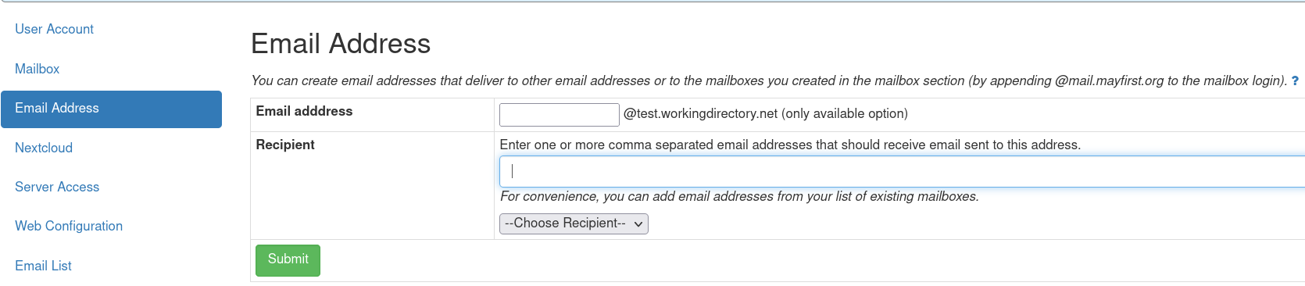Select the active Email Address sidebar item

click(x=111, y=109)
